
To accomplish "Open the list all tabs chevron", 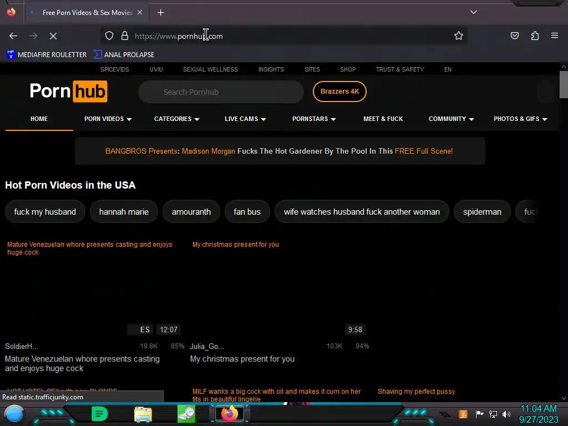I will tap(474, 12).
